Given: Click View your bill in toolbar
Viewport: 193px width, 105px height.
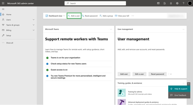Looking at the screenshot, I should point(122,16).
